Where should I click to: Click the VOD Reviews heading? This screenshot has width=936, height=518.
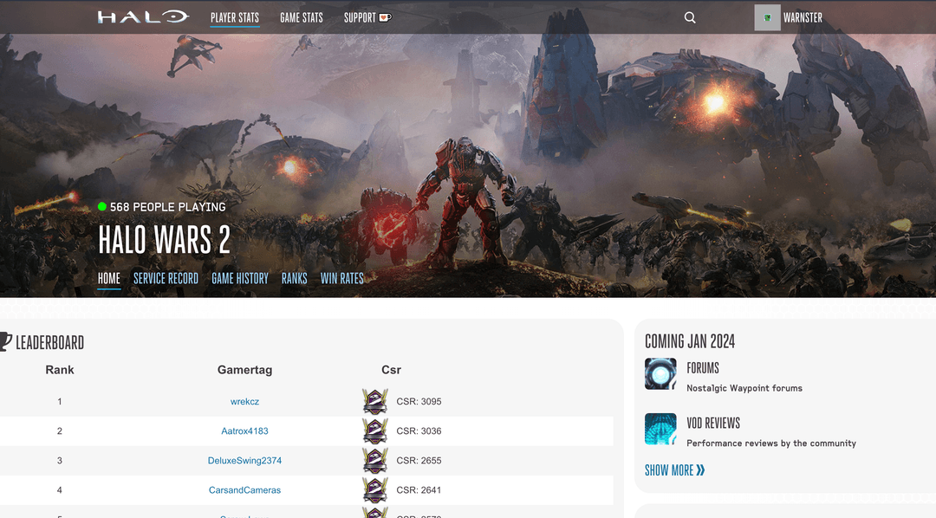pyautogui.click(x=713, y=423)
